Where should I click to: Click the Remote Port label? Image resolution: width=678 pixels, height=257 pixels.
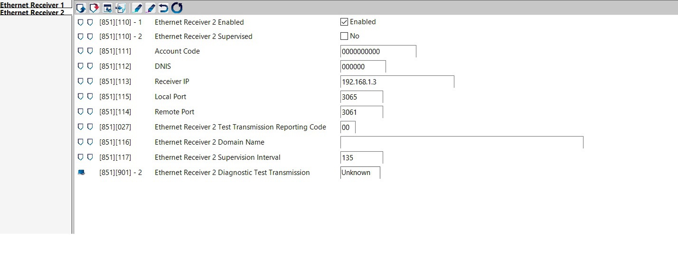175,112
